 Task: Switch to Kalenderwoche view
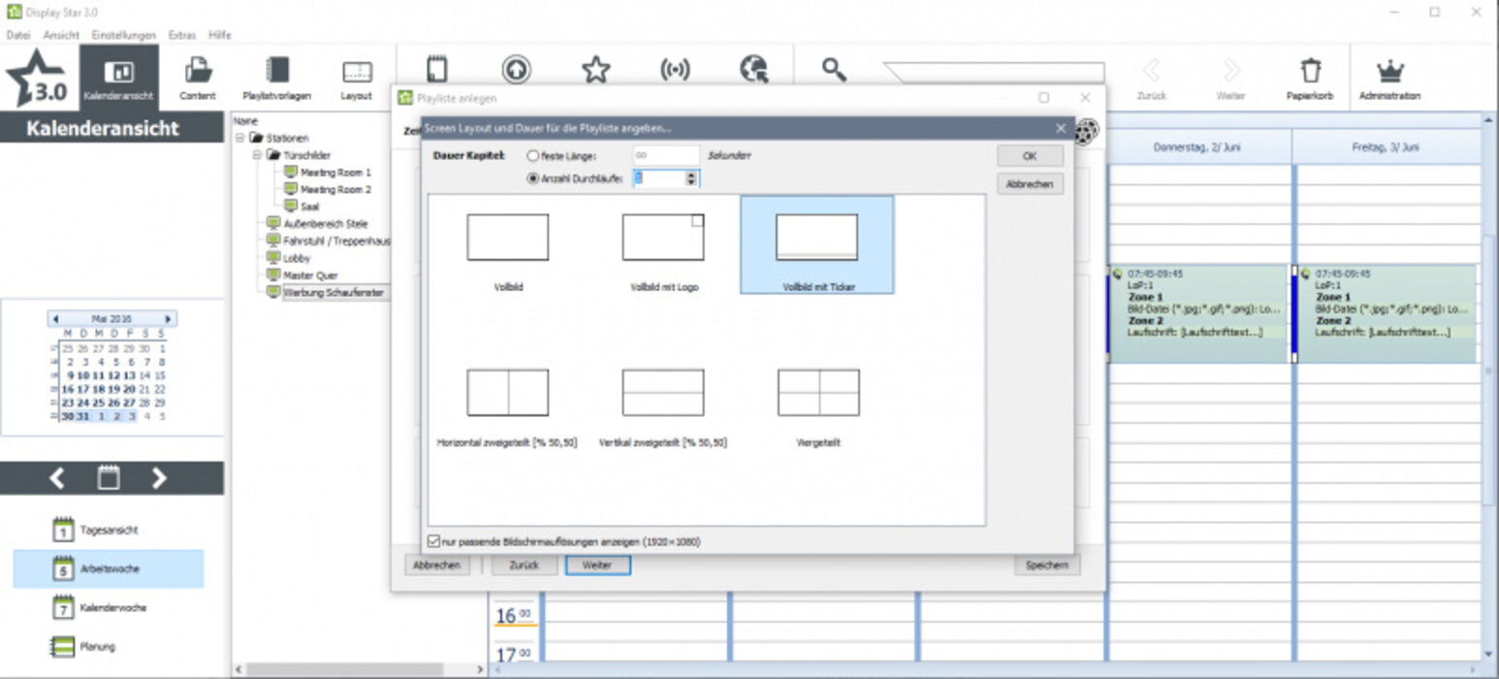pyautogui.click(x=64, y=607)
